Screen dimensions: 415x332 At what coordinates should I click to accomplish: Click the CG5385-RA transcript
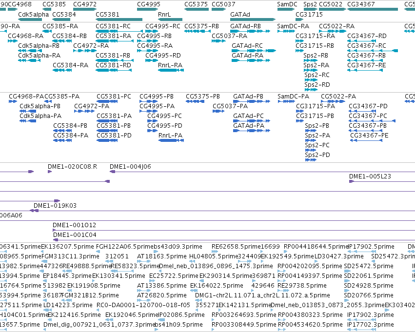click(60, 26)
